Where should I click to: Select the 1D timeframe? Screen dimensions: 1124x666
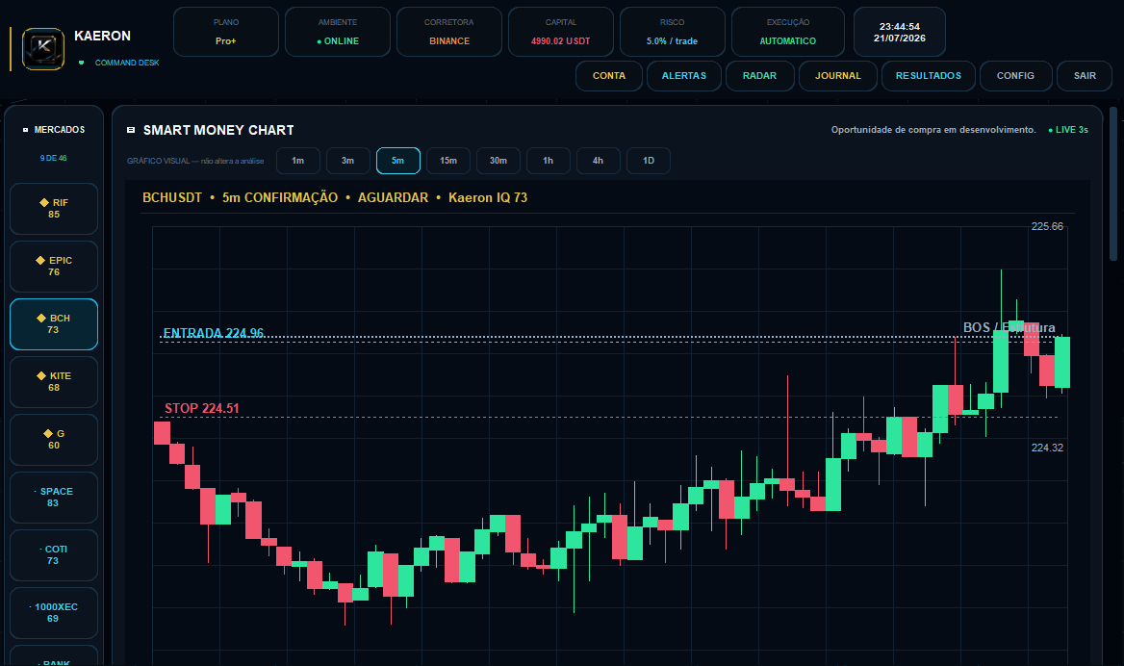click(x=649, y=161)
